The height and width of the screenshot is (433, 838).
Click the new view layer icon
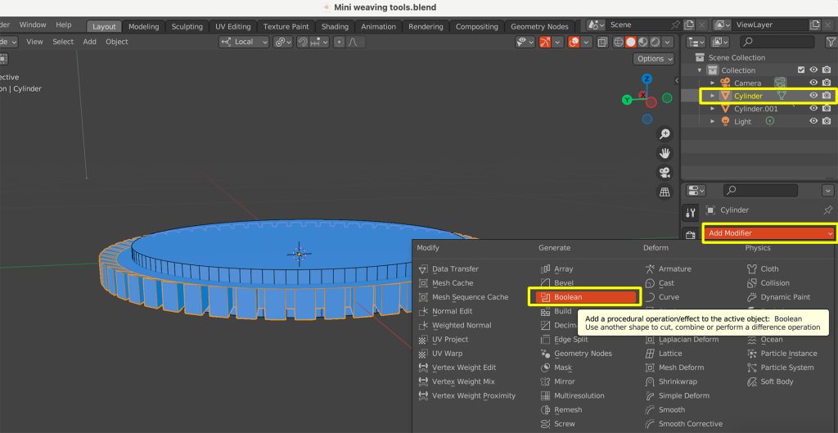coord(814,25)
